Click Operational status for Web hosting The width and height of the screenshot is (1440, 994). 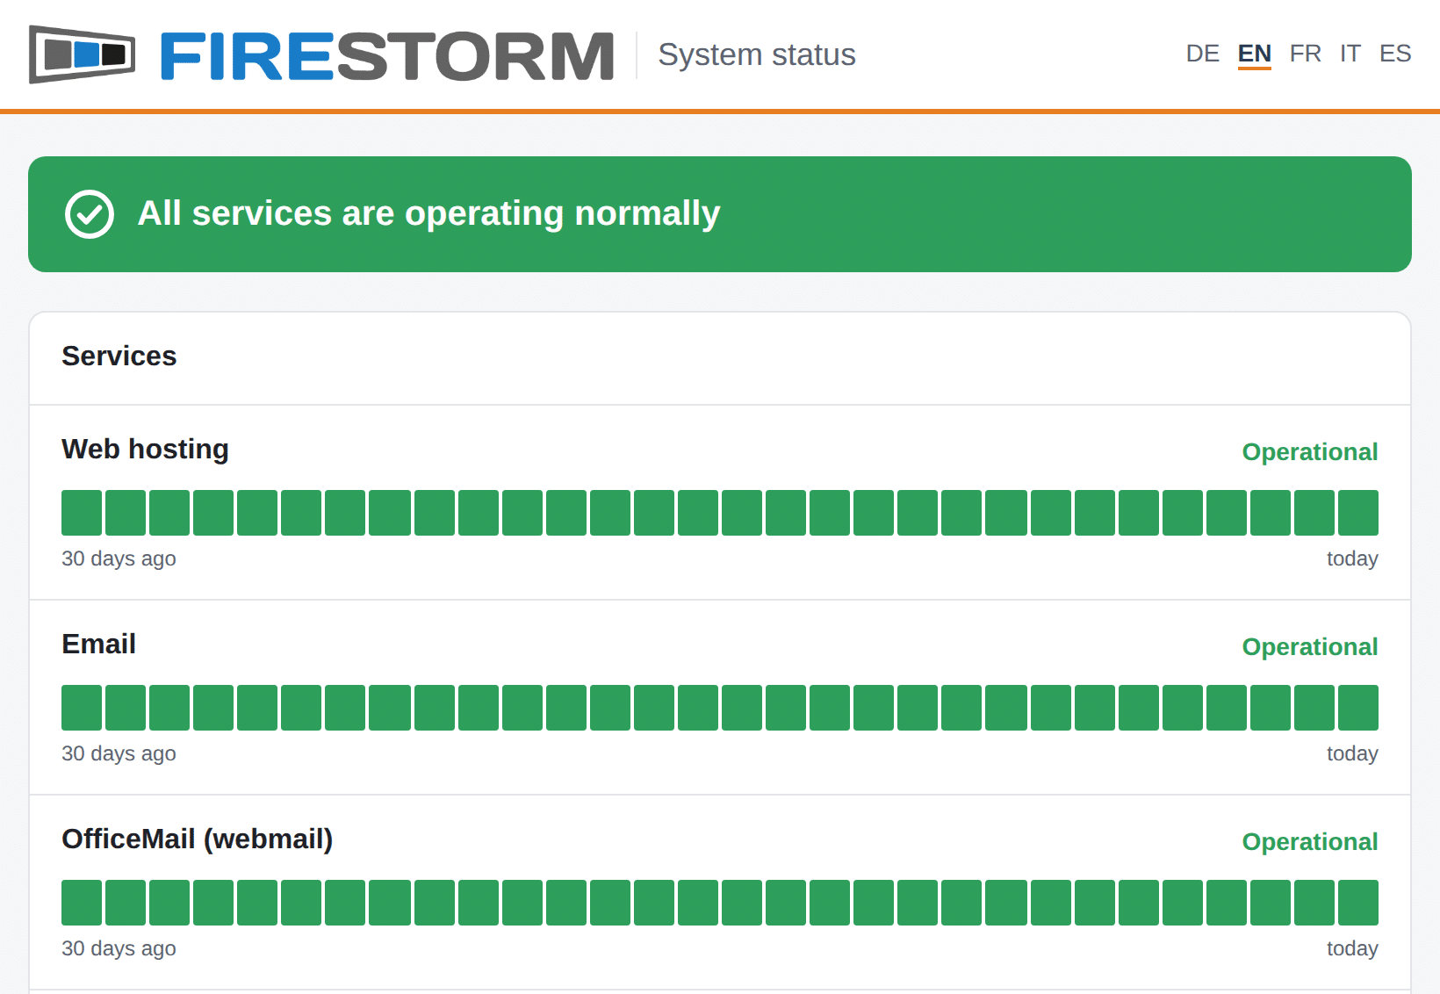(1309, 452)
